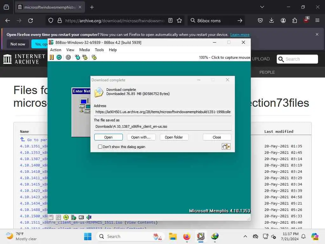Bookmark this page with star icon

[180, 21]
